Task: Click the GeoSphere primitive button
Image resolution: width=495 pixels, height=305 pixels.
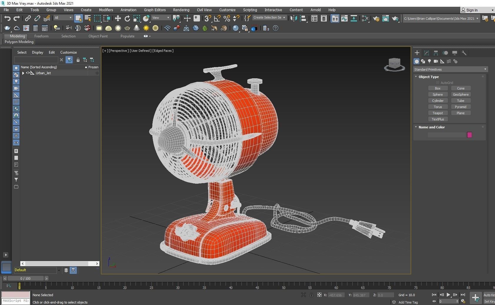Action: [461, 95]
